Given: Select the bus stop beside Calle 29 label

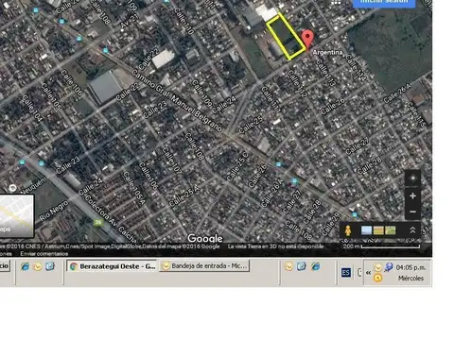Looking at the screenshot, I should click(x=355, y=214).
